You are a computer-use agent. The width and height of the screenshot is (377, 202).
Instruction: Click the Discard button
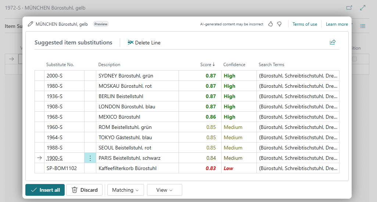pyautogui.click(x=85, y=190)
